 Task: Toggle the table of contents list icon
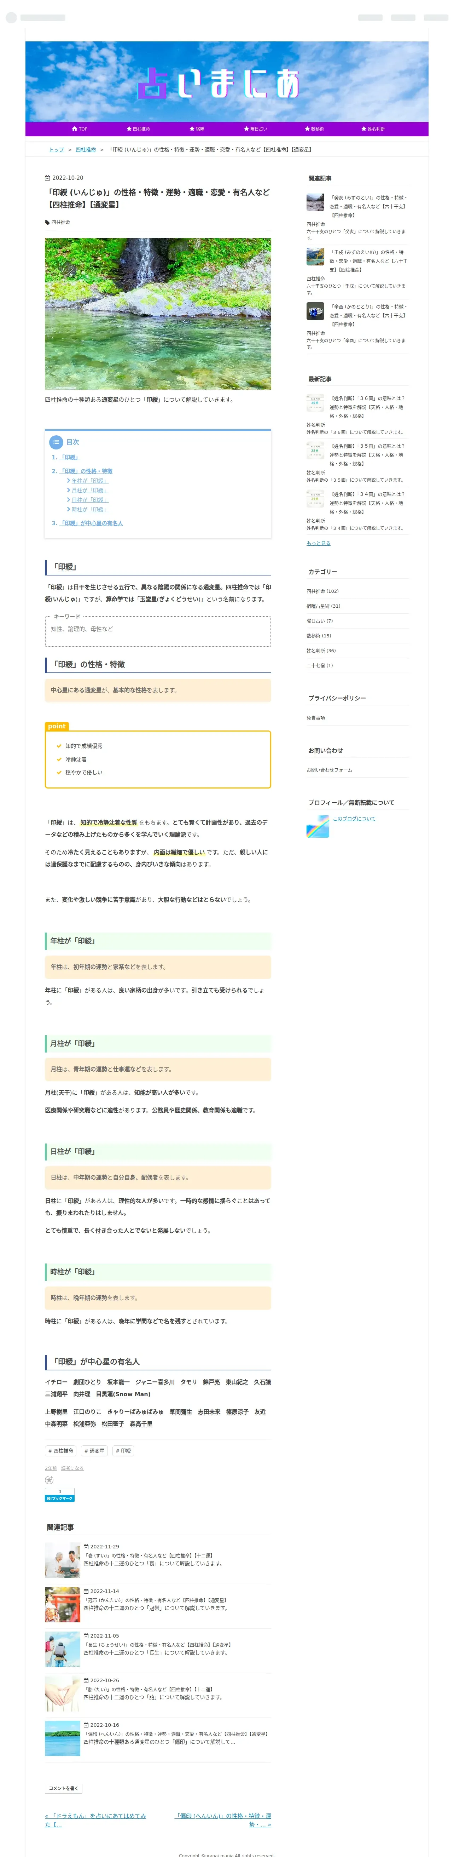[56, 442]
